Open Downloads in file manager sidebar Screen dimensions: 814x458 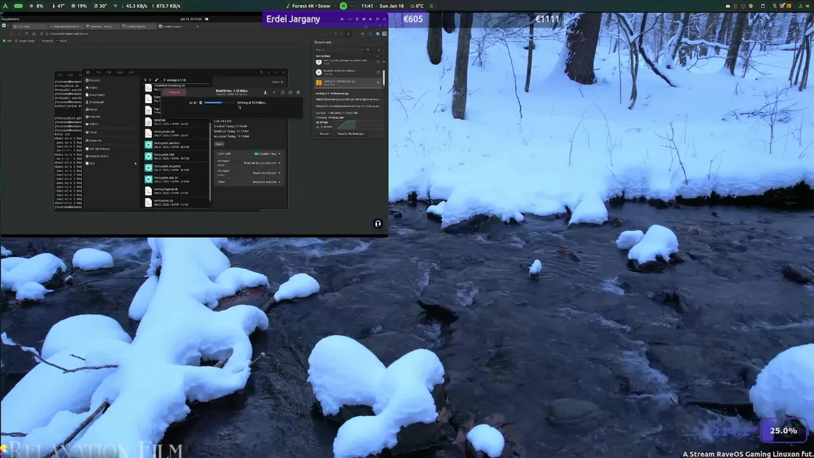(111, 102)
